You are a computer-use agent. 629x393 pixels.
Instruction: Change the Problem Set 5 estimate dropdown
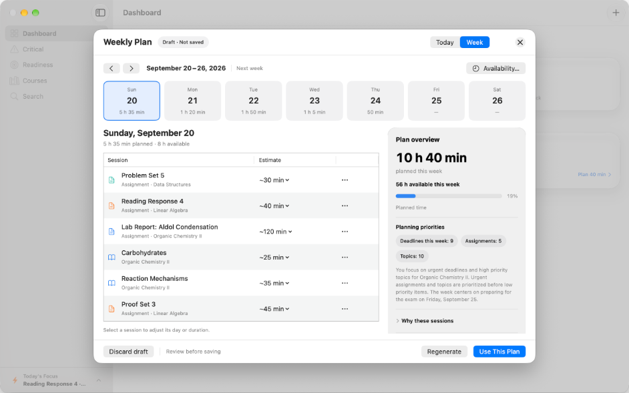pyautogui.click(x=274, y=180)
